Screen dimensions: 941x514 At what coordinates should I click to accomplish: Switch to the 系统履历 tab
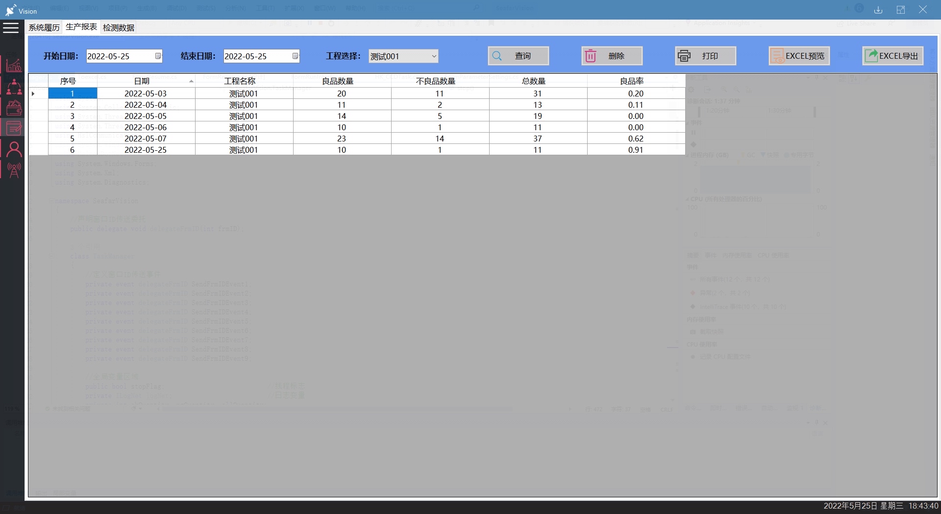pos(44,27)
